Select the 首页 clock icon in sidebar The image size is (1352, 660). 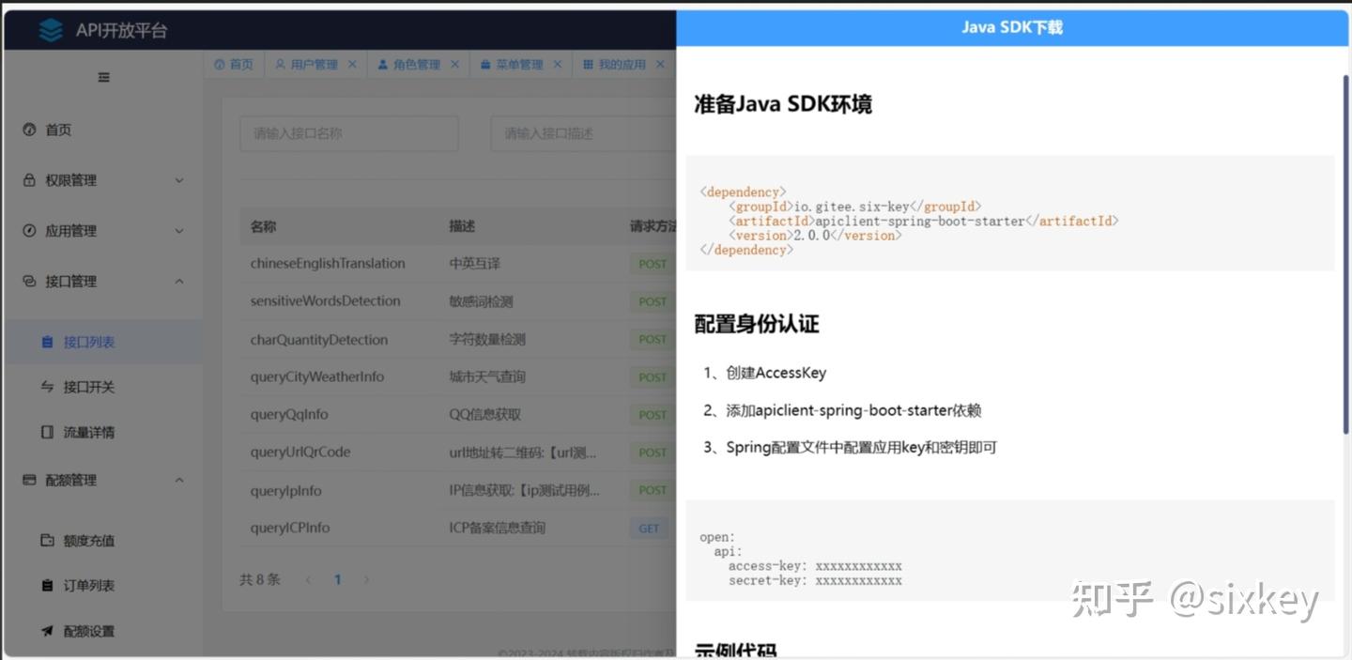pos(28,130)
